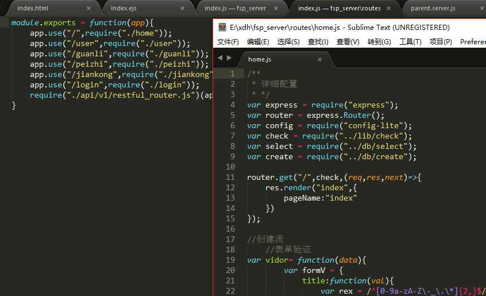
Task: Open the Preferences menu
Action: pos(473,42)
